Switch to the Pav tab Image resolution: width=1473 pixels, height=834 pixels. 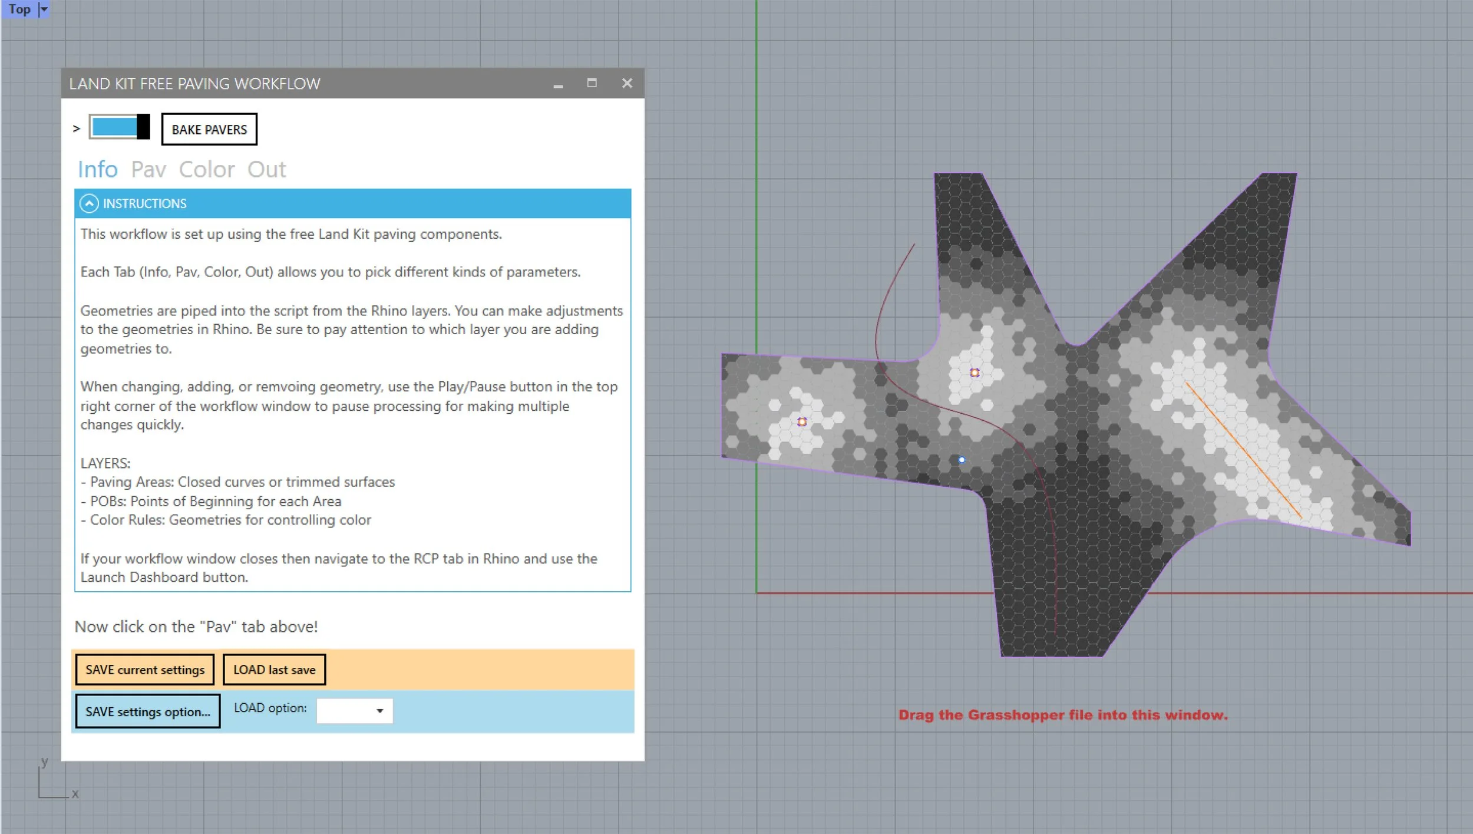click(148, 170)
